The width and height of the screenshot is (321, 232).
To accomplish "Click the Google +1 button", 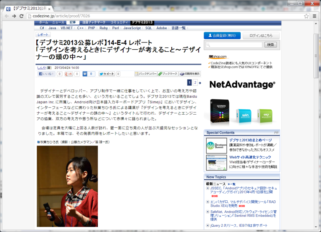I will pyautogui.click(x=69, y=74).
